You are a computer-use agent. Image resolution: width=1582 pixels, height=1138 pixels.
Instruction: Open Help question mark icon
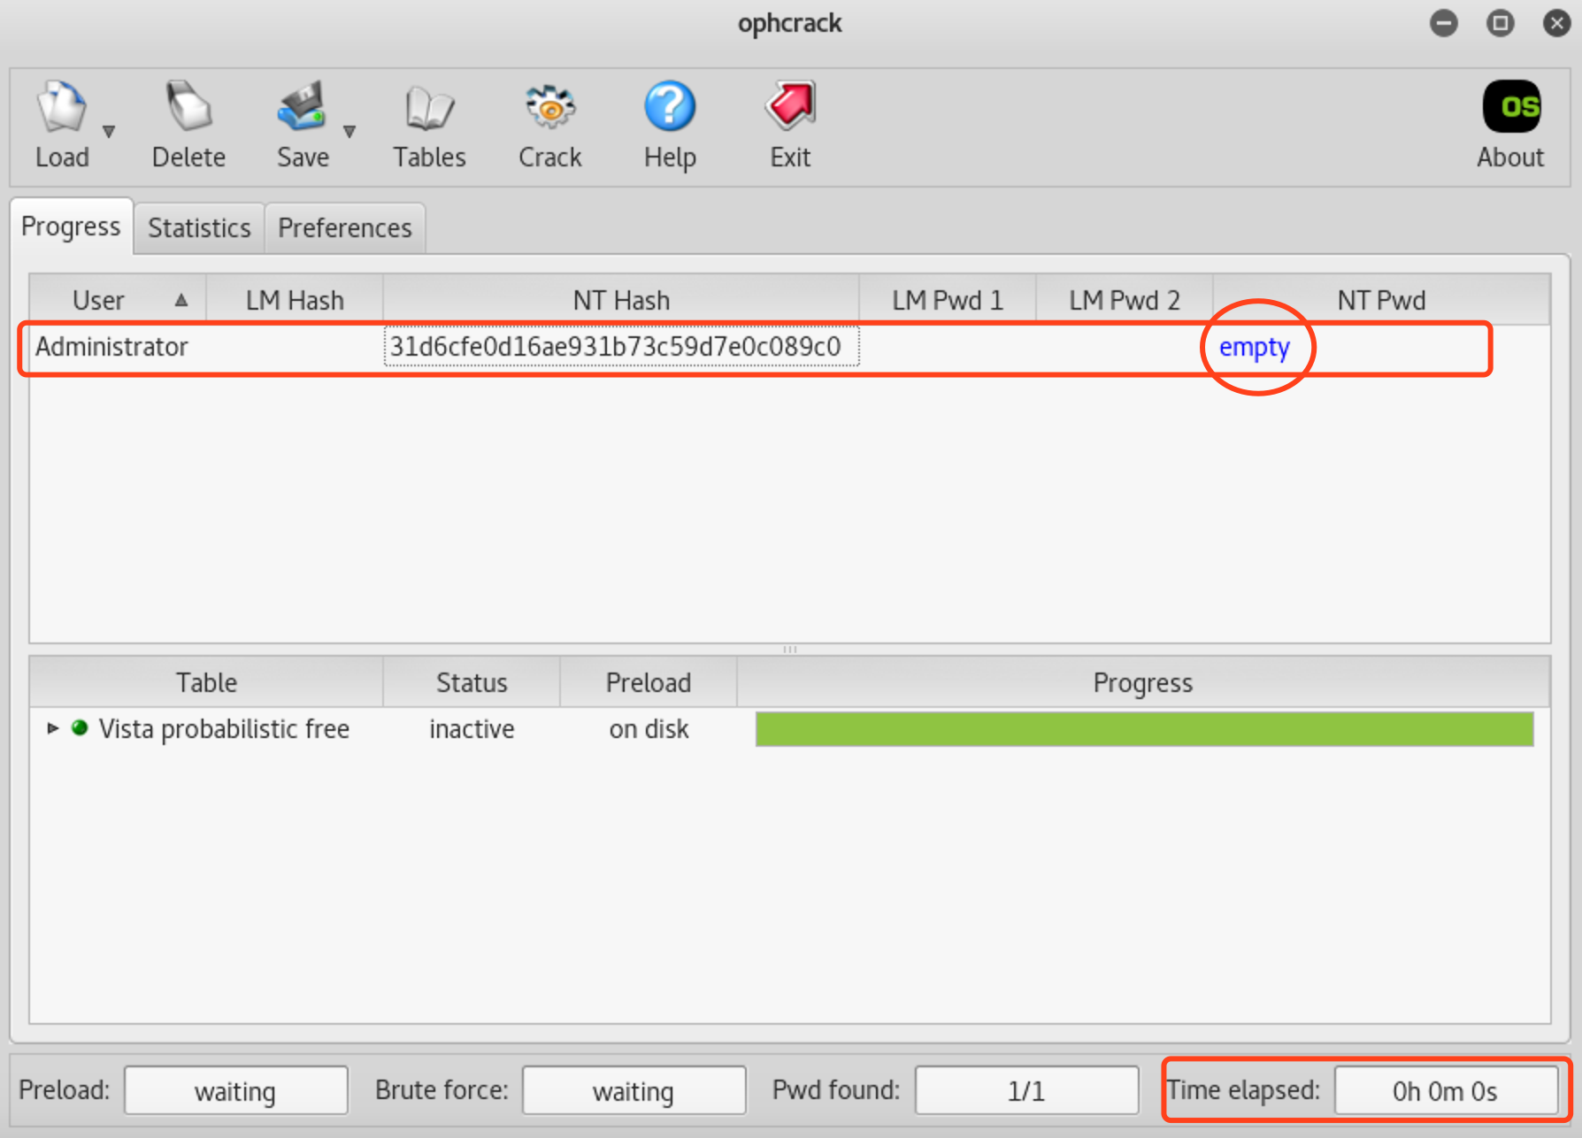click(670, 107)
